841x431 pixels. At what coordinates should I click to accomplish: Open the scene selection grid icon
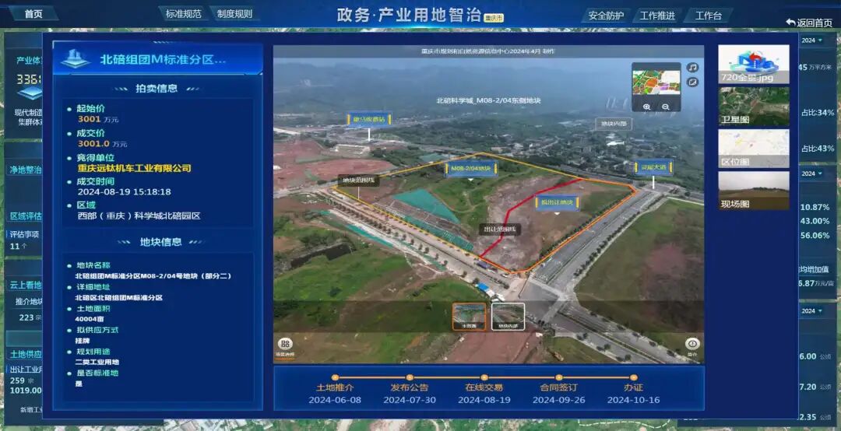click(285, 344)
